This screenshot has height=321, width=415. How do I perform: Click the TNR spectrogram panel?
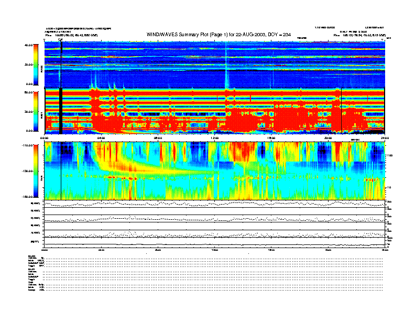215,171
